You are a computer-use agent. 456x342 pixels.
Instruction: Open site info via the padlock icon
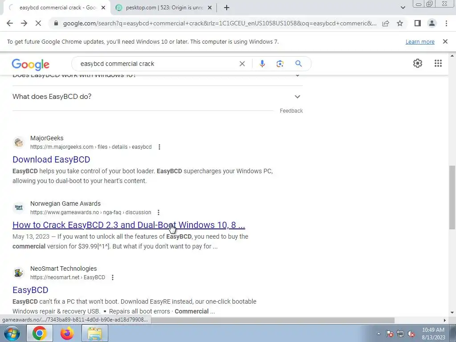pos(56,23)
